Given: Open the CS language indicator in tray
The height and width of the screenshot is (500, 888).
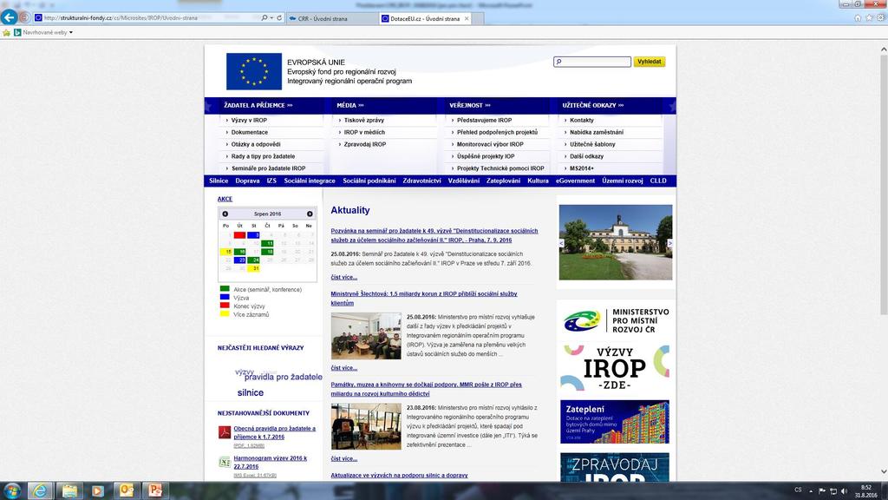Looking at the screenshot, I should [798, 490].
